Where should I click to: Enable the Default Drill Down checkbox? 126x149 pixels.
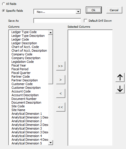pyautogui.click(x=86, y=21)
